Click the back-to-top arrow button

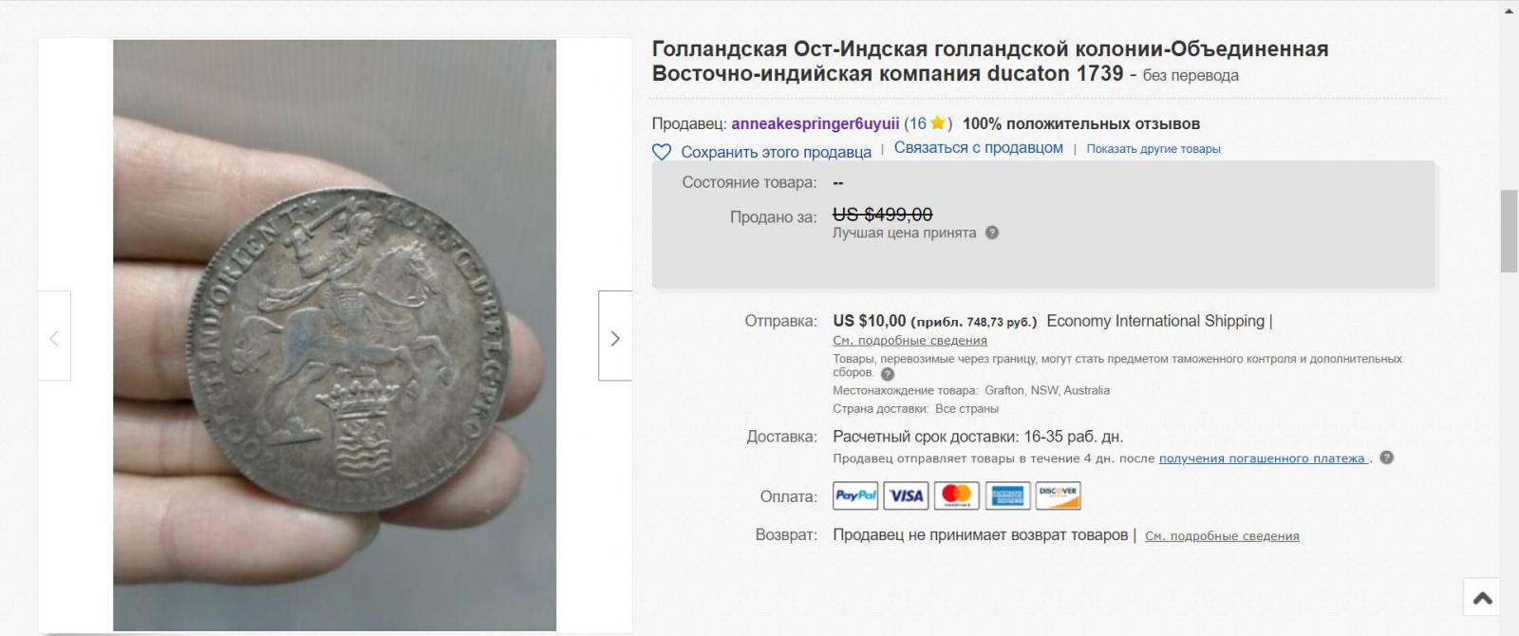coord(1482,597)
